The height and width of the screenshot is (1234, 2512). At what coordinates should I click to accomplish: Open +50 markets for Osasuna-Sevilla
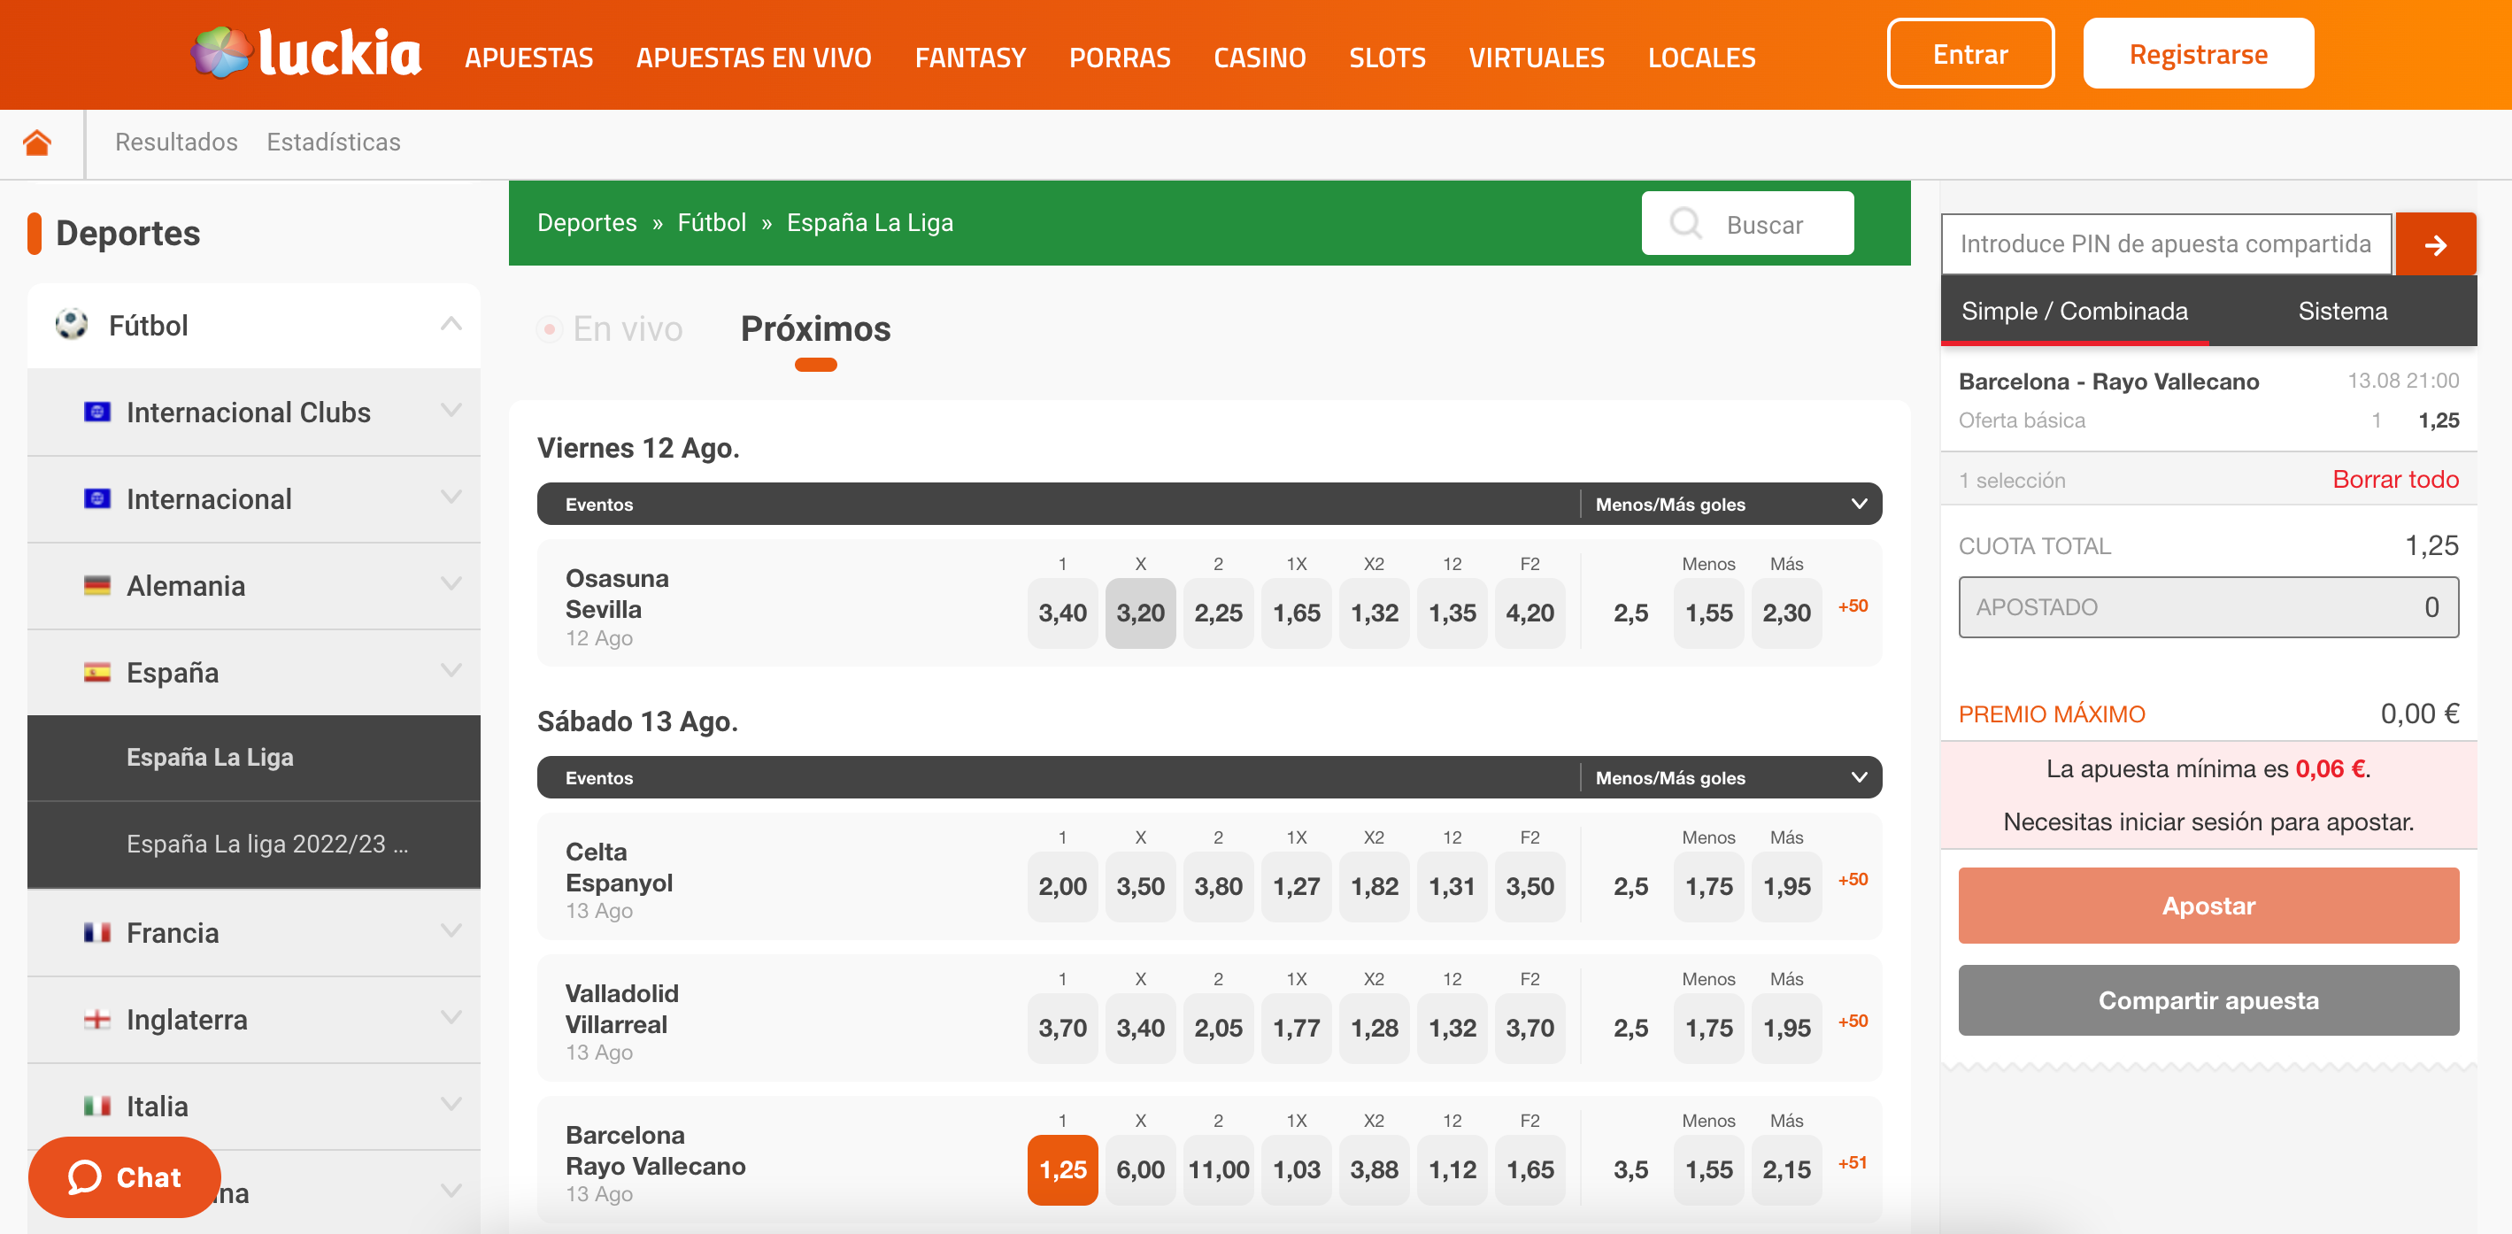(1853, 605)
